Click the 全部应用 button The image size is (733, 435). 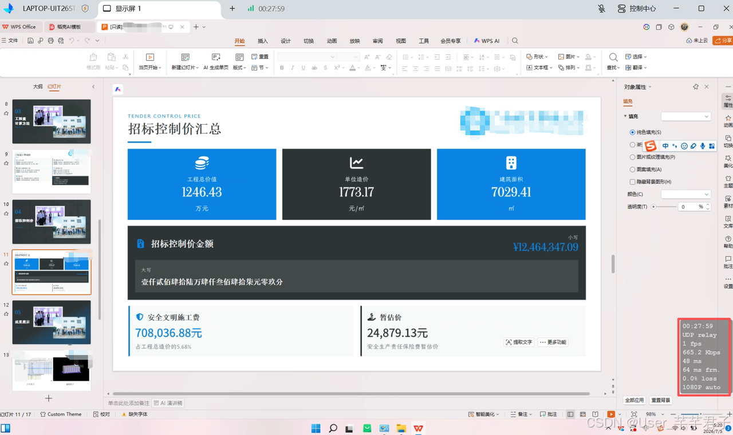click(635, 400)
